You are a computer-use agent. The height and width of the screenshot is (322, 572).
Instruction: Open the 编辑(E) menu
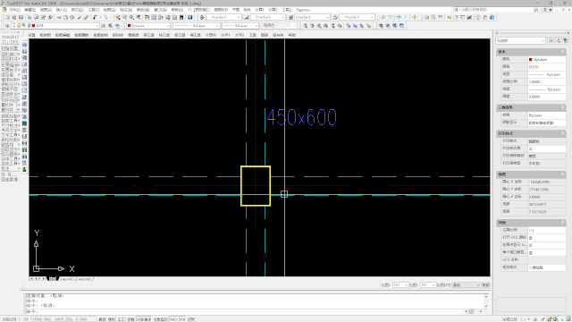[x=29, y=10]
